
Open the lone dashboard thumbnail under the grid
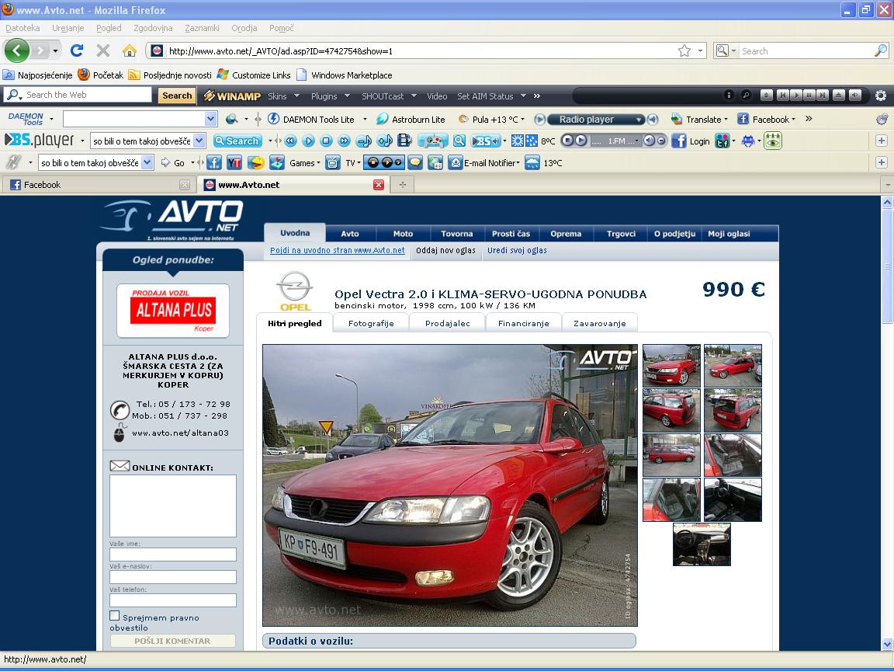coord(702,544)
